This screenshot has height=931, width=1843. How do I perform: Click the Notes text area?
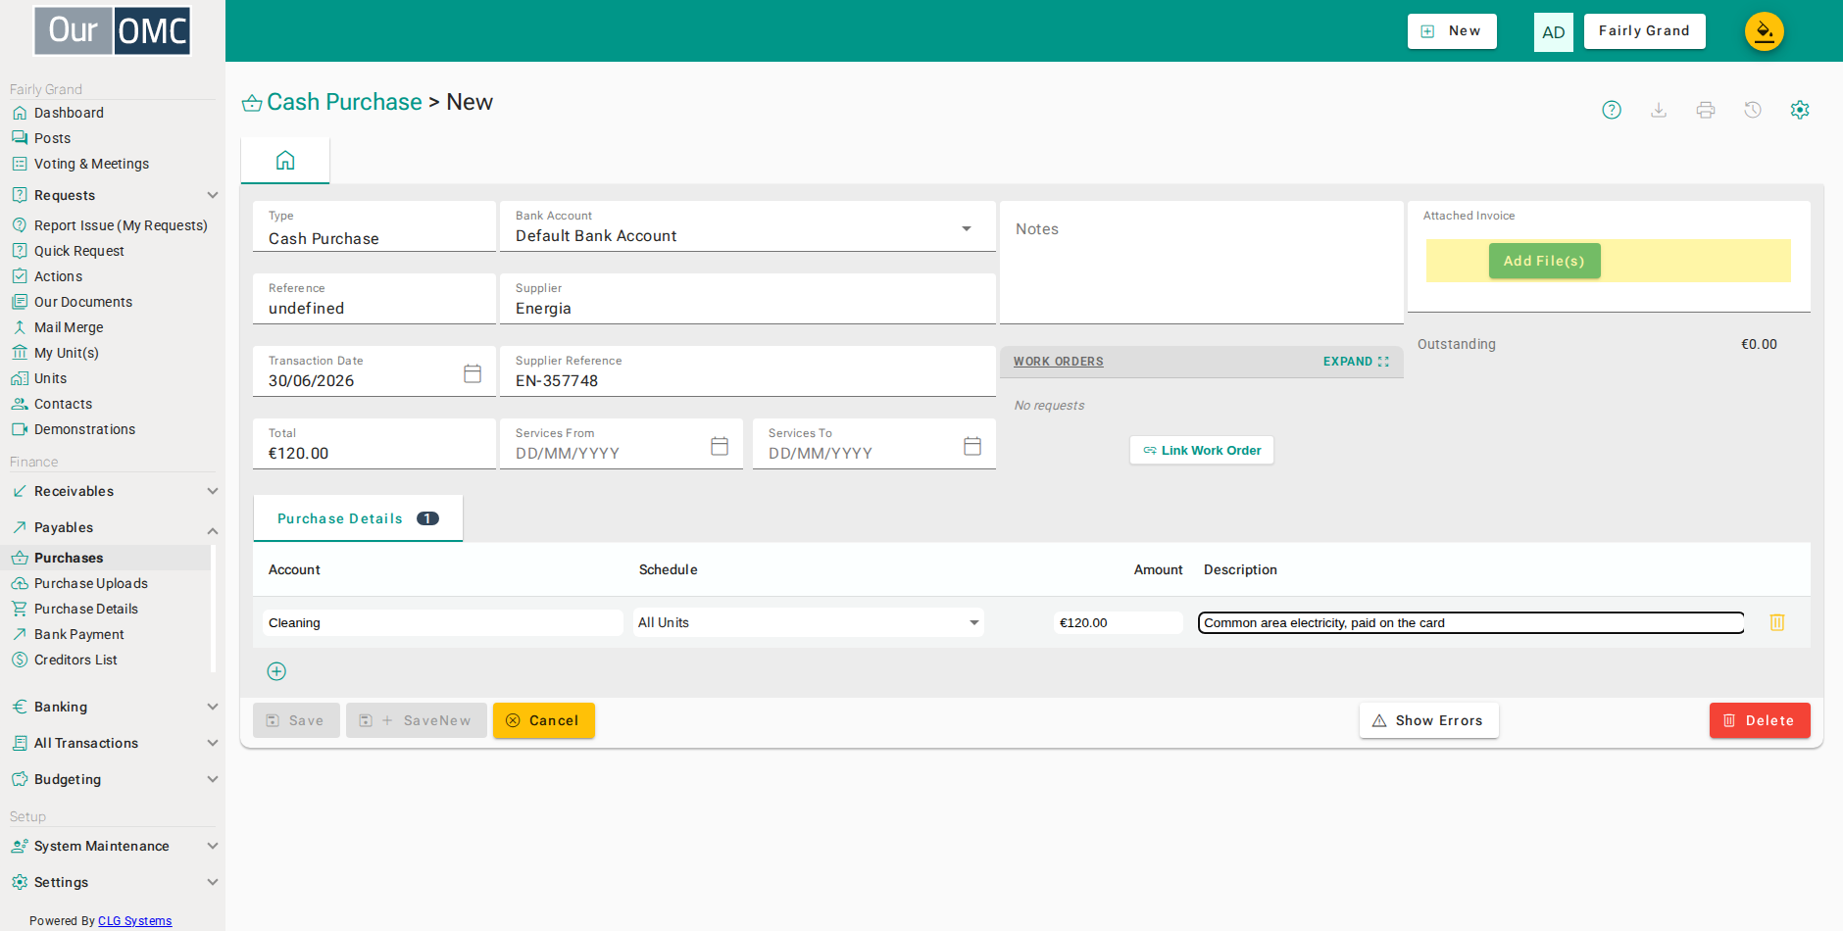[x=1202, y=263]
